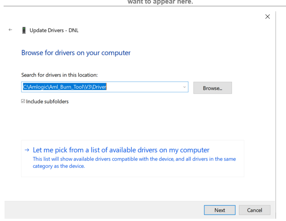Click blank area right of Let me pick text

pyautogui.click(x=227, y=150)
